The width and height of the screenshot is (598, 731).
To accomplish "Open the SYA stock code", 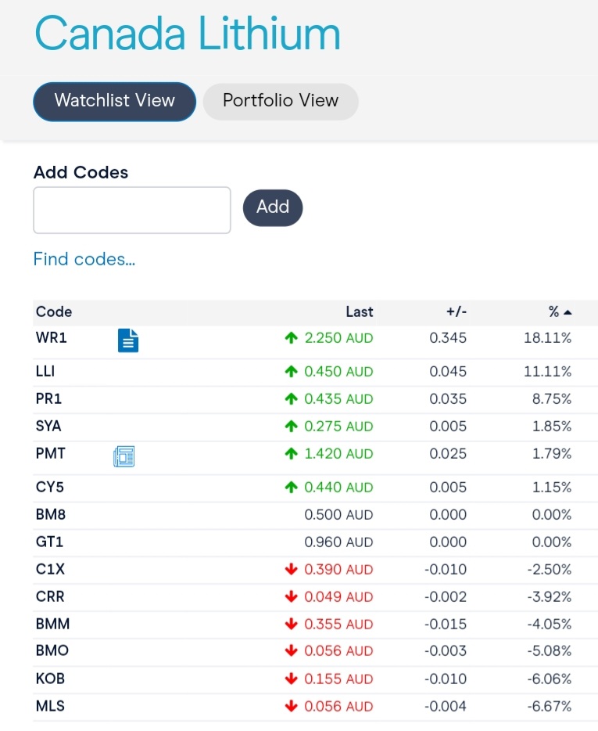I will tap(48, 426).
